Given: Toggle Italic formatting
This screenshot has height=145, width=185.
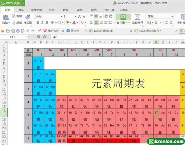Looking at the screenshot, I should pyautogui.click(x=42, y=22).
